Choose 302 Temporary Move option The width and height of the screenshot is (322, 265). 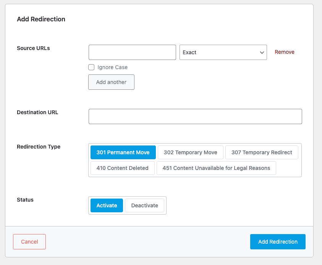click(x=190, y=152)
